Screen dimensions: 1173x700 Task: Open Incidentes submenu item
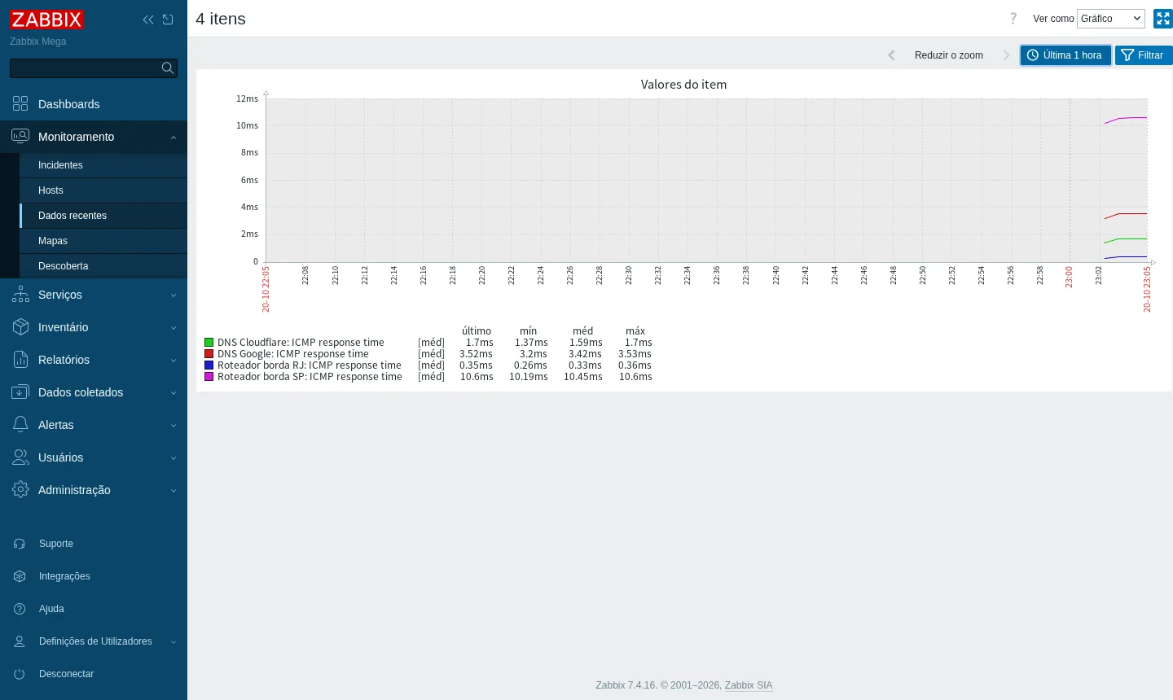coord(103,165)
